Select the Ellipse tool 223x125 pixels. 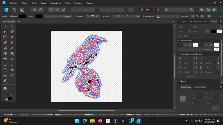12,64
